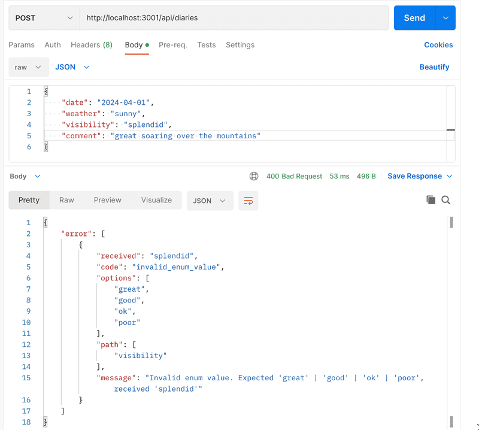This screenshot has height=430, width=479.
Task: Click the globe network icon
Action: click(x=254, y=176)
